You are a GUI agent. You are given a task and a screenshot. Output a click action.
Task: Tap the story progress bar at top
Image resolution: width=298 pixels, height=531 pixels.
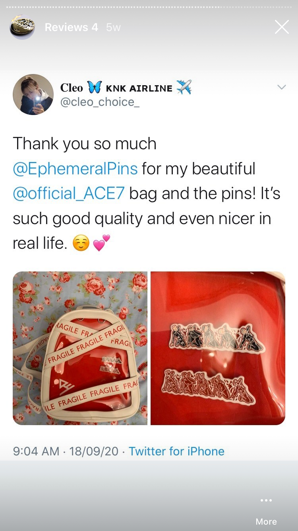(x=149, y=7)
